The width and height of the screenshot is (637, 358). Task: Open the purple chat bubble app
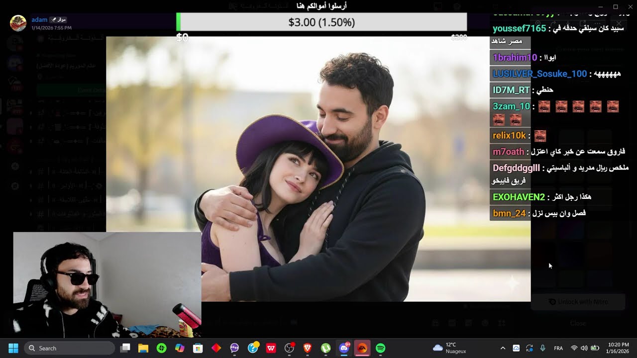pos(234,348)
